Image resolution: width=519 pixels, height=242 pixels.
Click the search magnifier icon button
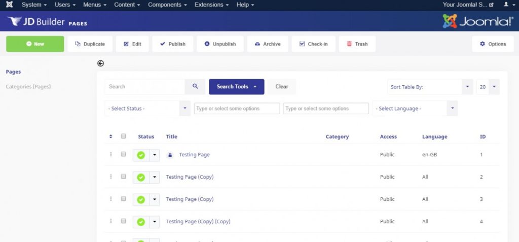coord(195,87)
